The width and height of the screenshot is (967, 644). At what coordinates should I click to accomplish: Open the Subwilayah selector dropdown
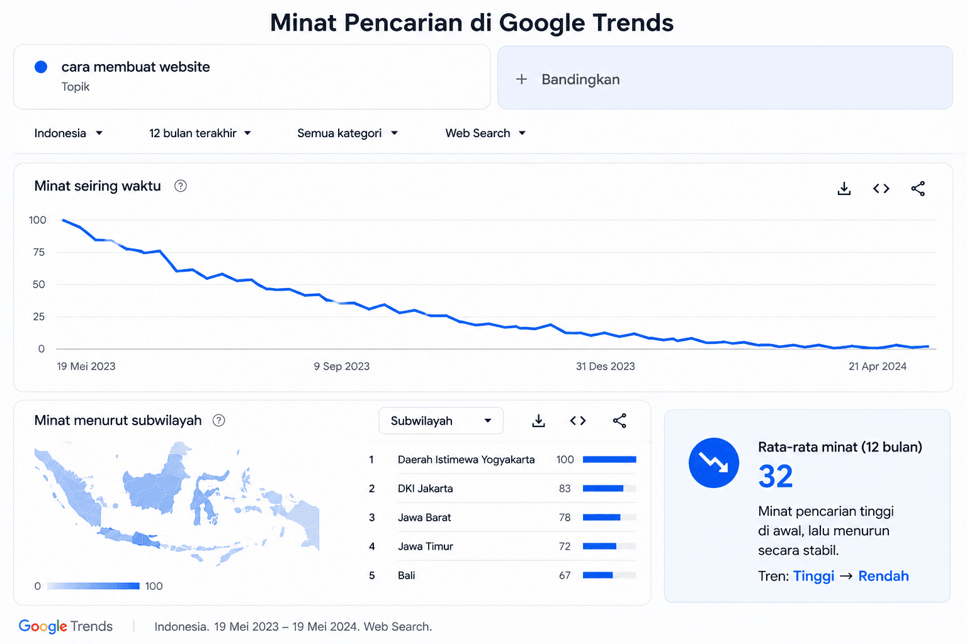(x=441, y=421)
